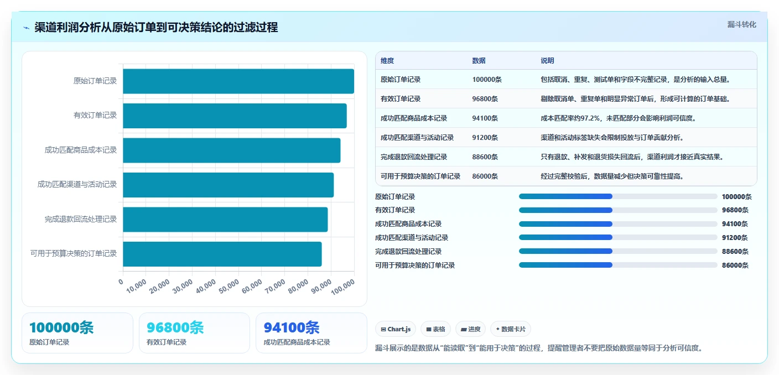This screenshot has width=779, height=375.
Task: Click the 原始订单记录 chart bar
Action: (x=238, y=81)
